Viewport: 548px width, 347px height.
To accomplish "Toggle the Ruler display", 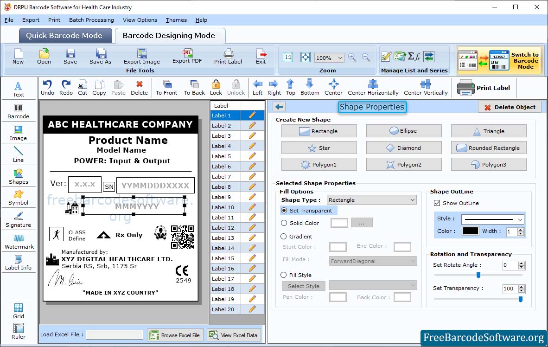I will point(18,331).
